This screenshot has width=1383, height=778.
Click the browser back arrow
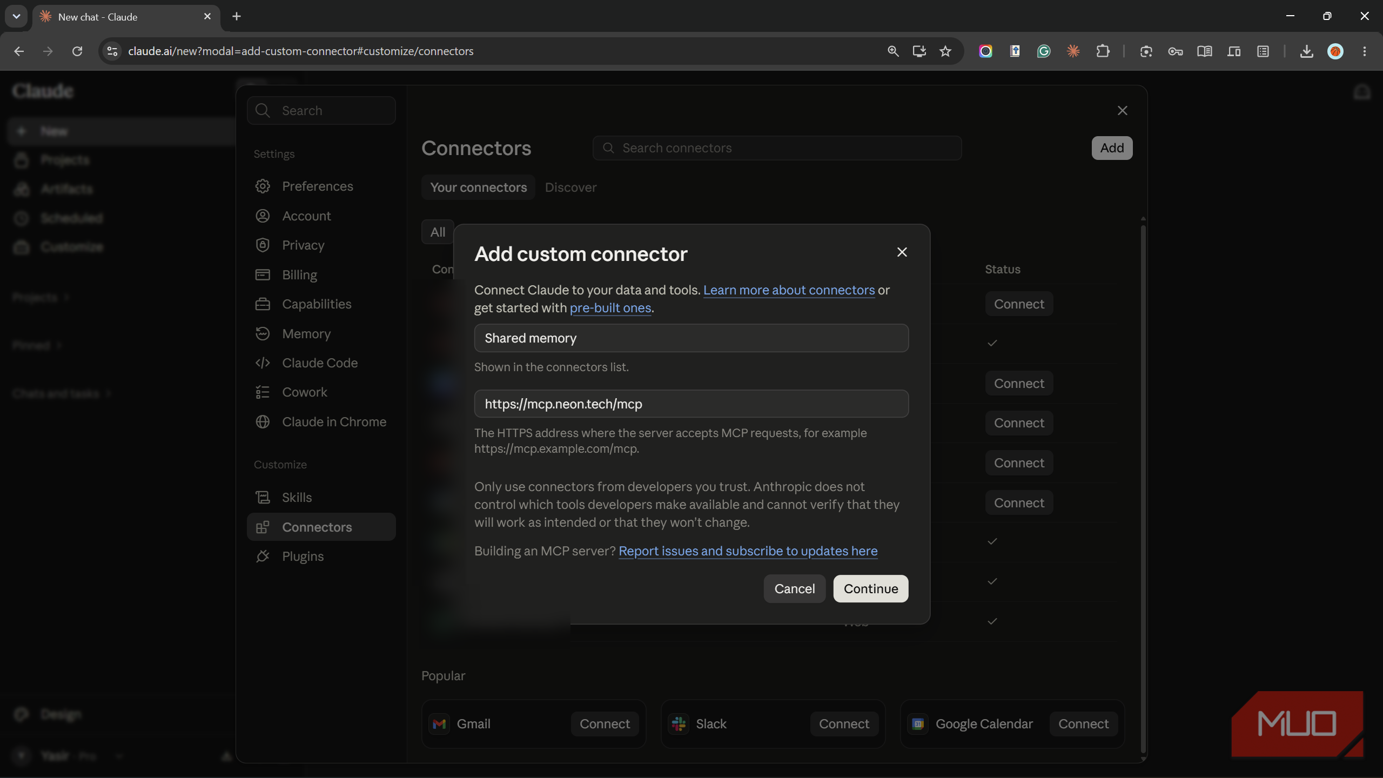(x=19, y=51)
